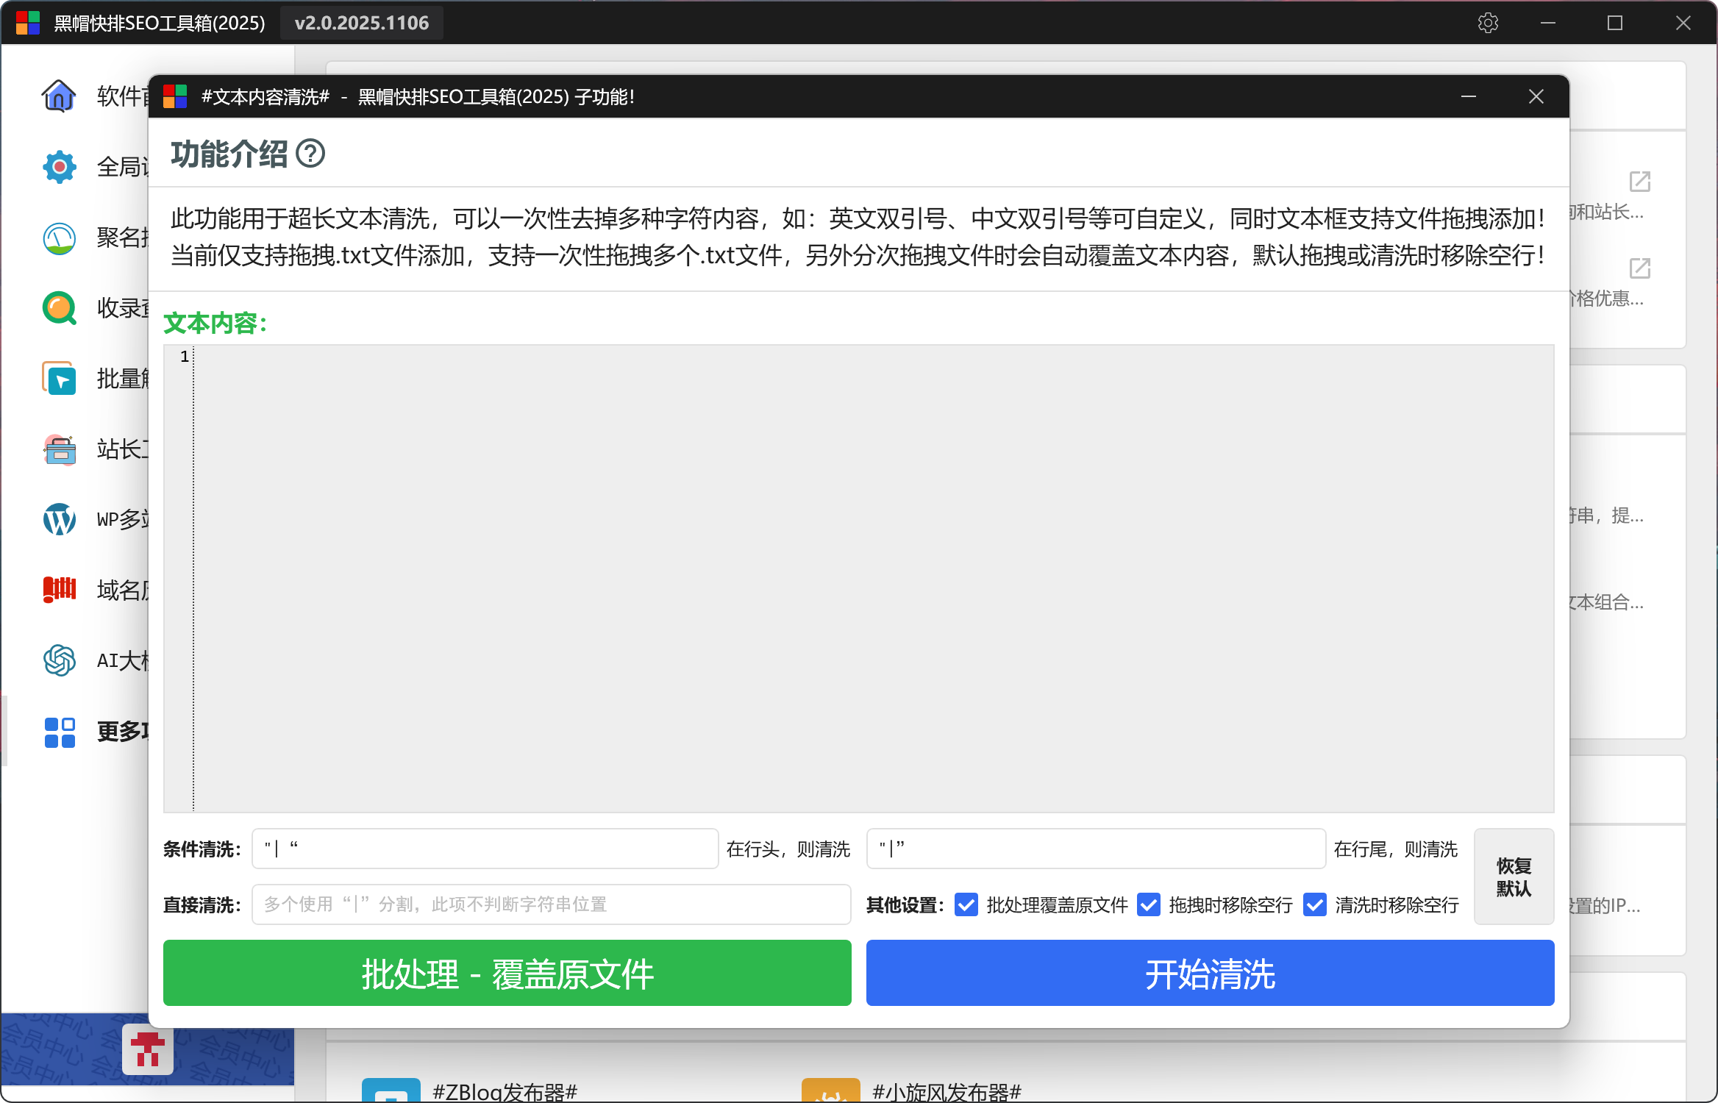This screenshot has height=1103, width=1718.
Task: Click the station toolbox sidebar icon
Action: tap(59, 449)
